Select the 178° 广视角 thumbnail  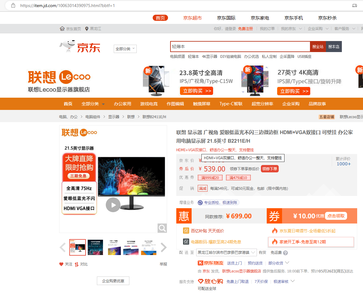114,247
